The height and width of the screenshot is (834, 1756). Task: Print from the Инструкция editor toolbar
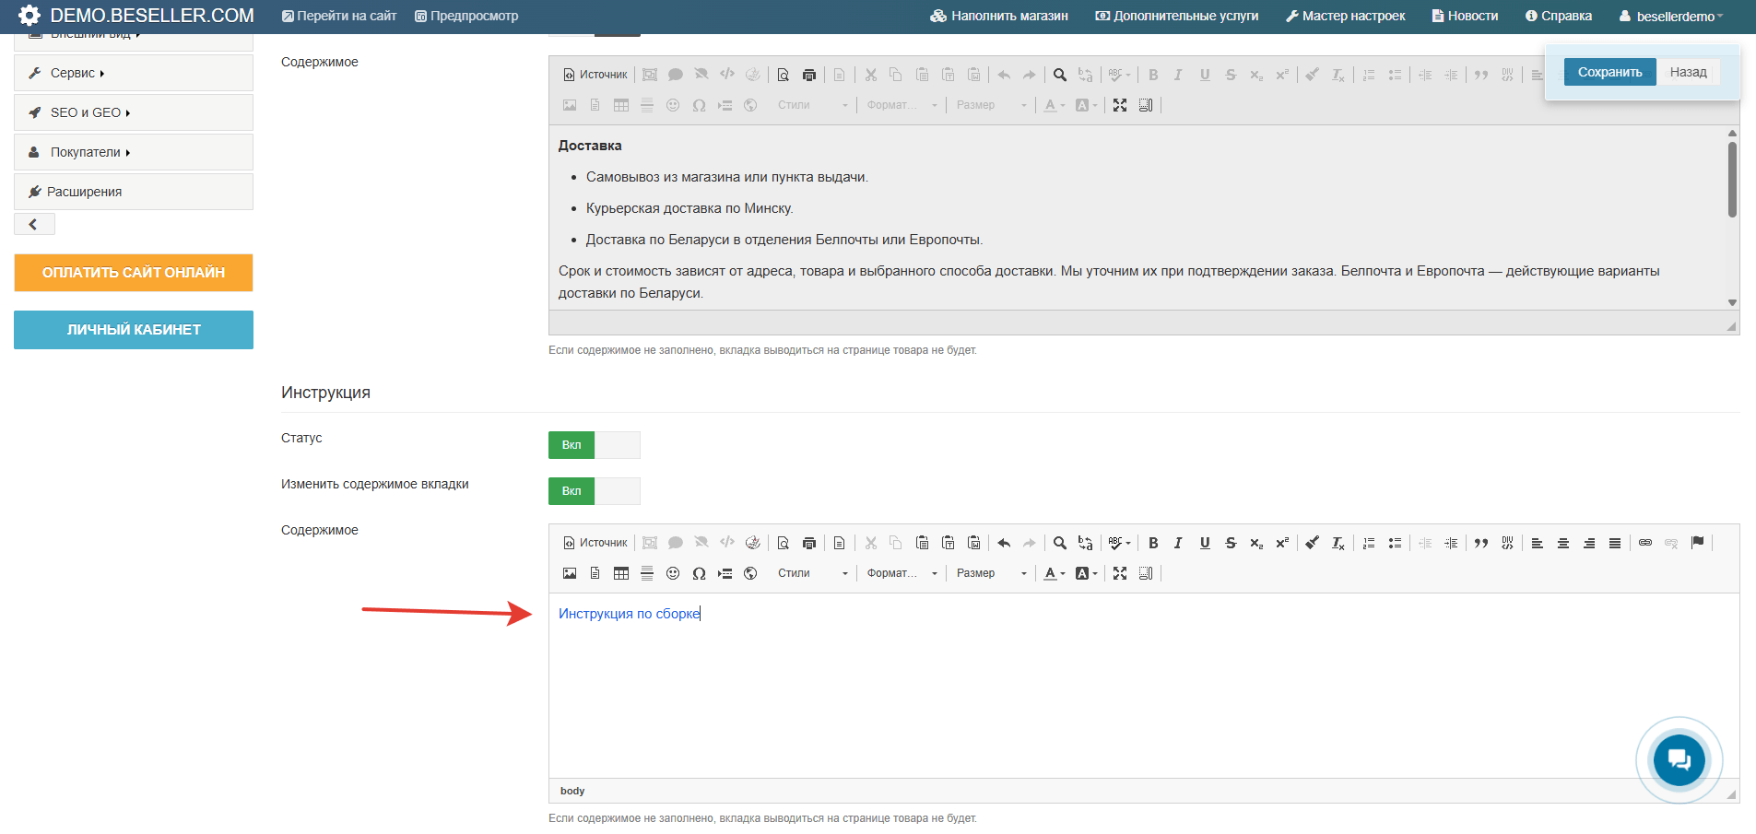tap(809, 543)
